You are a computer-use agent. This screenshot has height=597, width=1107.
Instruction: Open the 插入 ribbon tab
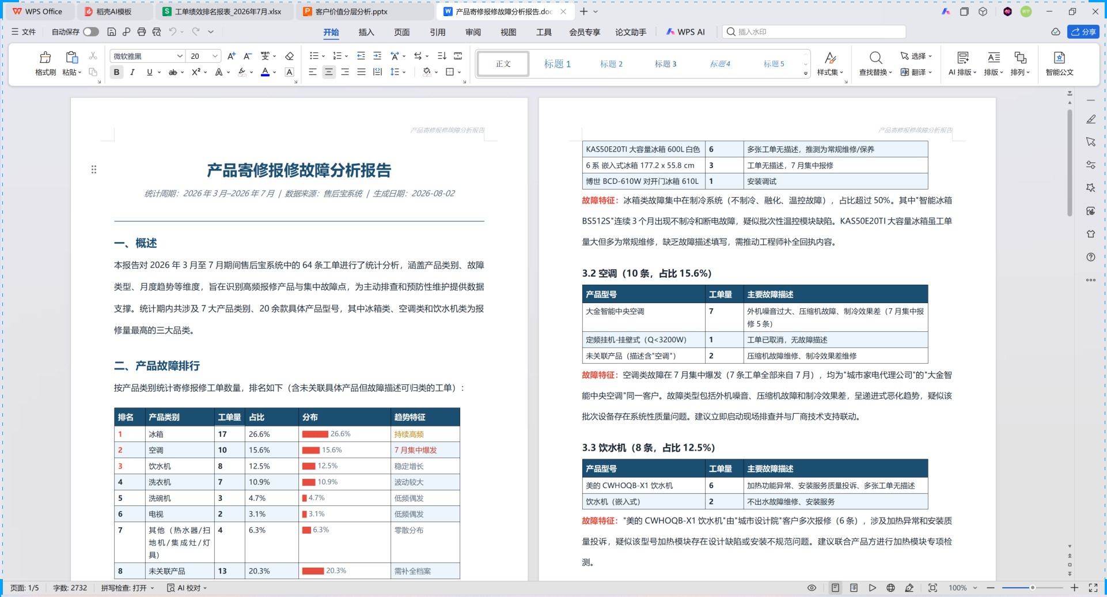pos(366,32)
